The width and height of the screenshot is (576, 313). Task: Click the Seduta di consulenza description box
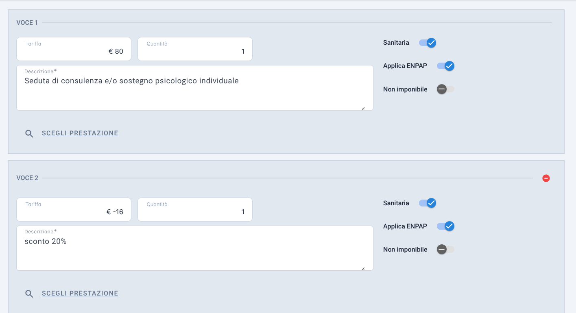pos(195,88)
